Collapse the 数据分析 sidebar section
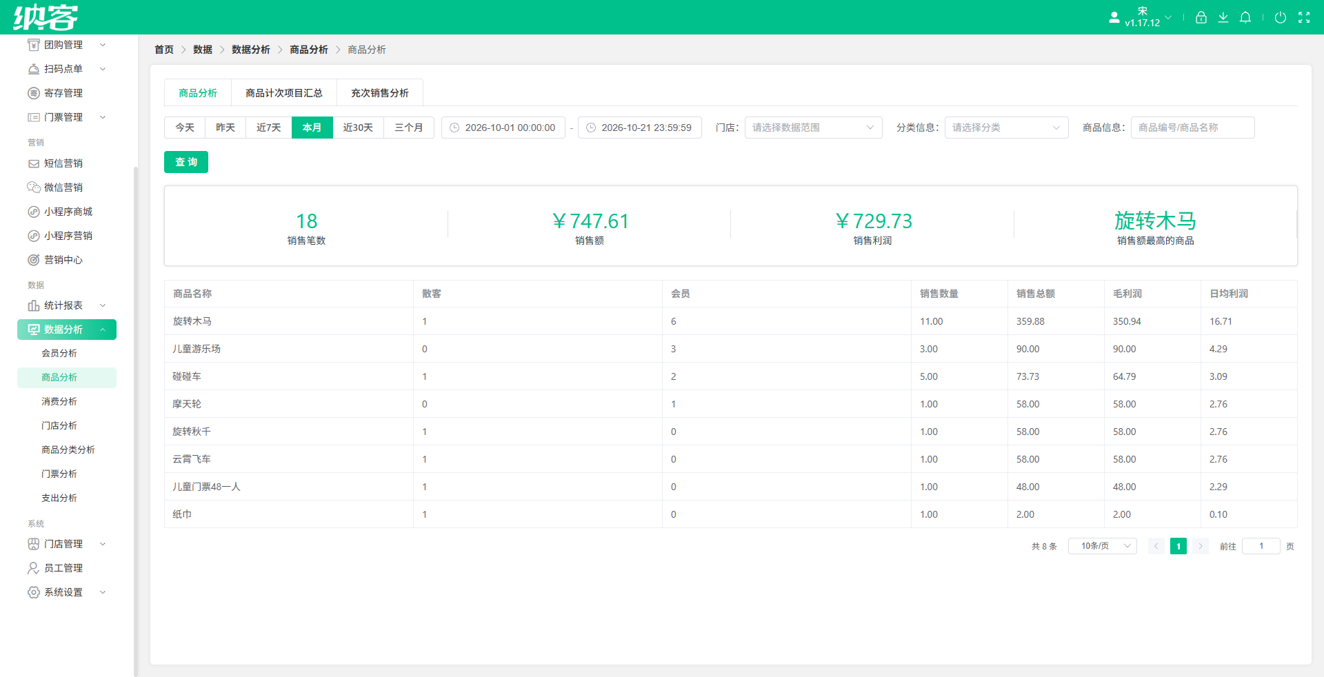Screen dimensions: 1324x677 click(67, 330)
